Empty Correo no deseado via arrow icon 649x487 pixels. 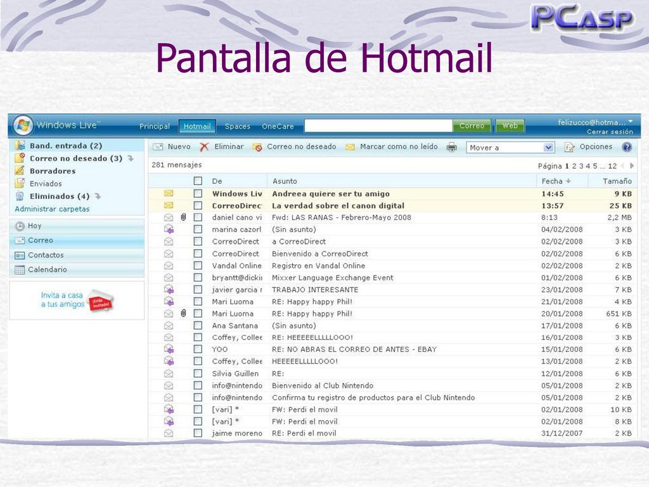(131, 158)
